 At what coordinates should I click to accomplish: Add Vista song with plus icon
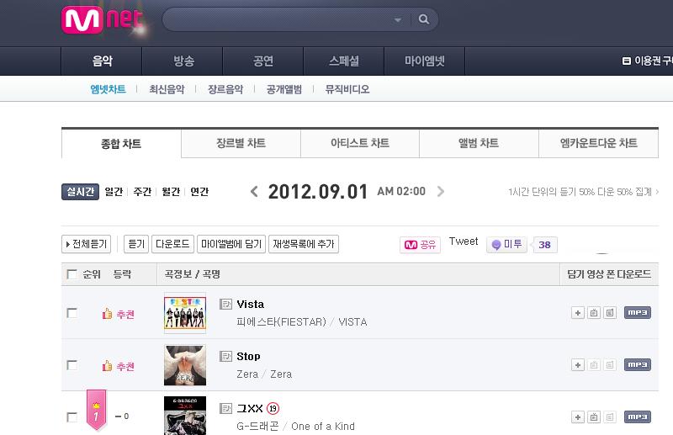coord(578,313)
